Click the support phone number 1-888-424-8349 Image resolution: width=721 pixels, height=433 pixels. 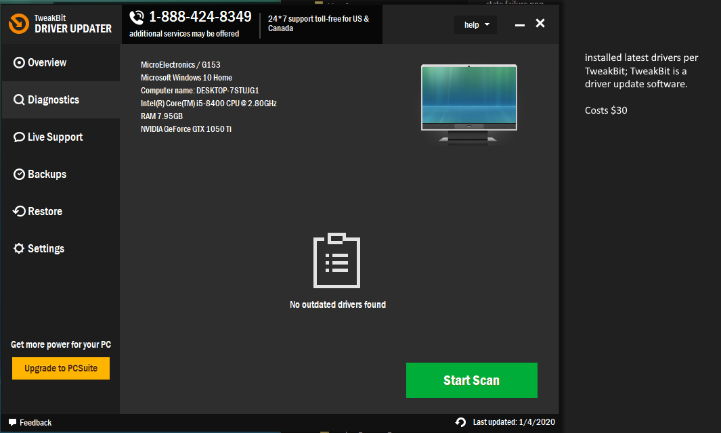(x=200, y=17)
